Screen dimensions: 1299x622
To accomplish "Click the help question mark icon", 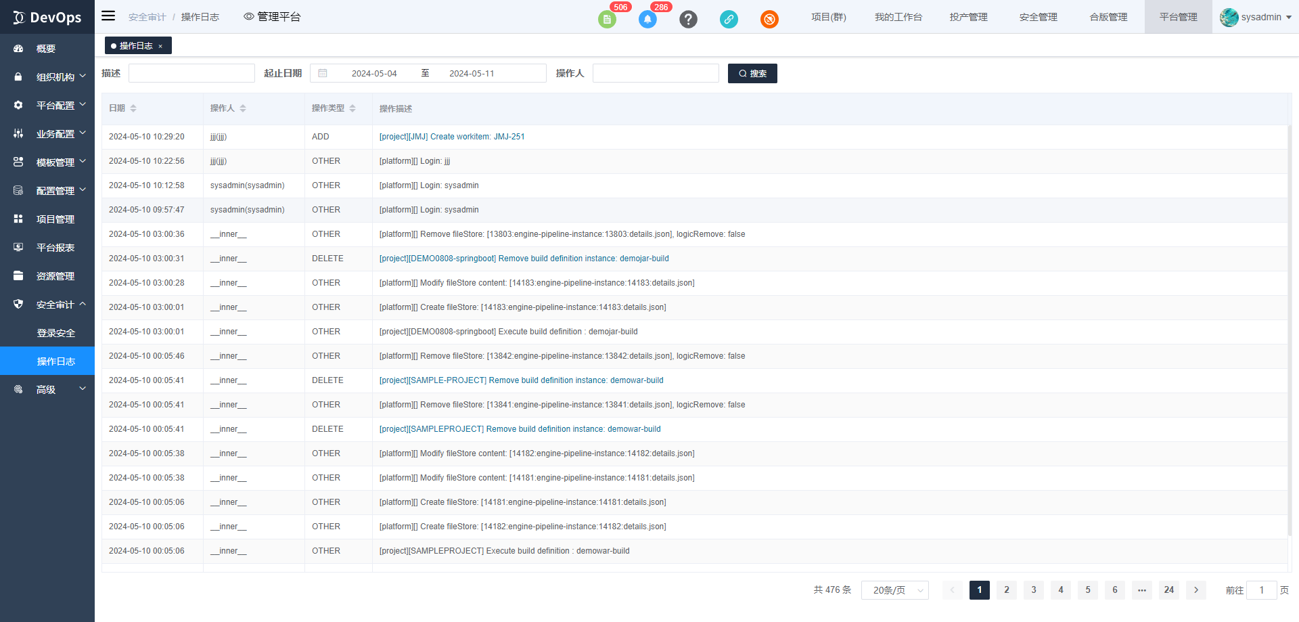I will (x=688, y=20).
